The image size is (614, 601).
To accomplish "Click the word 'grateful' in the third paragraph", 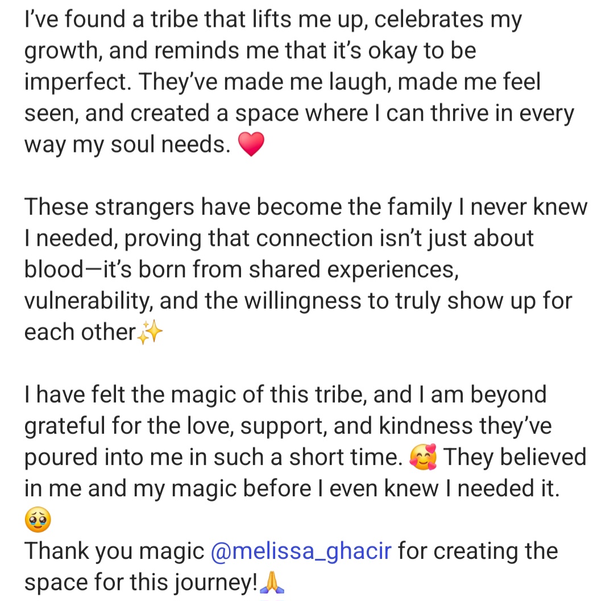I will pos(65,426).
